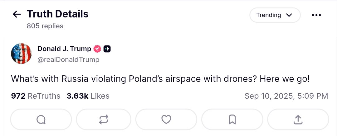The width and height of the screenshot is (337, 136).
Task: View the 3.63k Likes list
Action: click(x=88, y=96)
